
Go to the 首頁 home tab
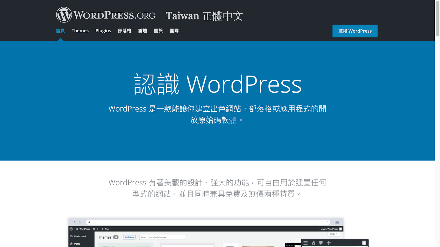(x=60, y=31)
